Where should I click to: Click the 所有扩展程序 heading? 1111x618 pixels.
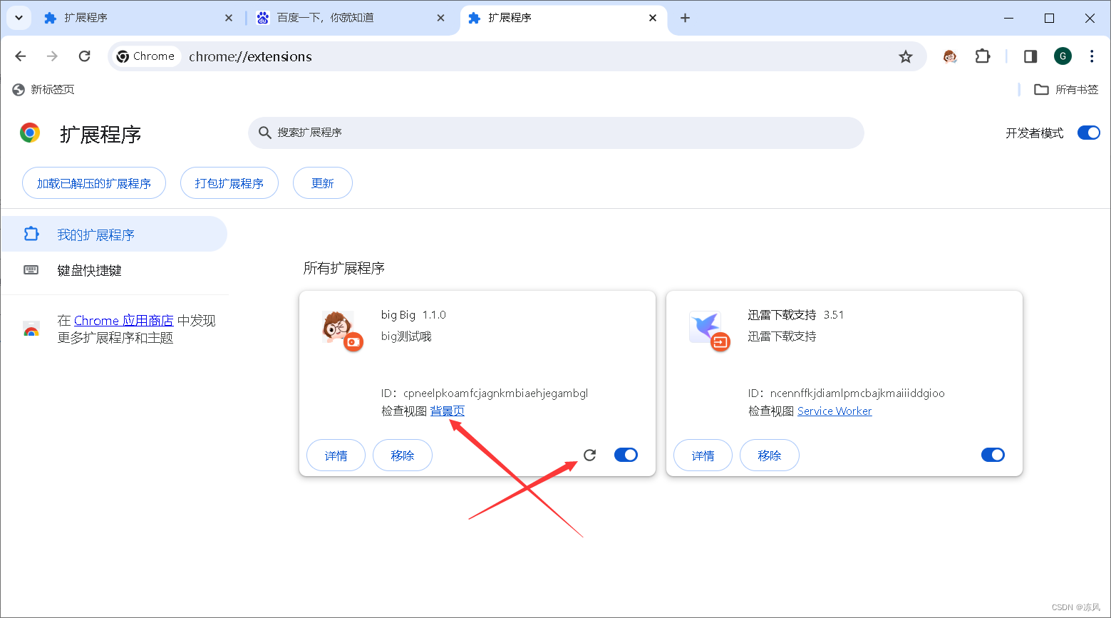[x=344, y=268]
